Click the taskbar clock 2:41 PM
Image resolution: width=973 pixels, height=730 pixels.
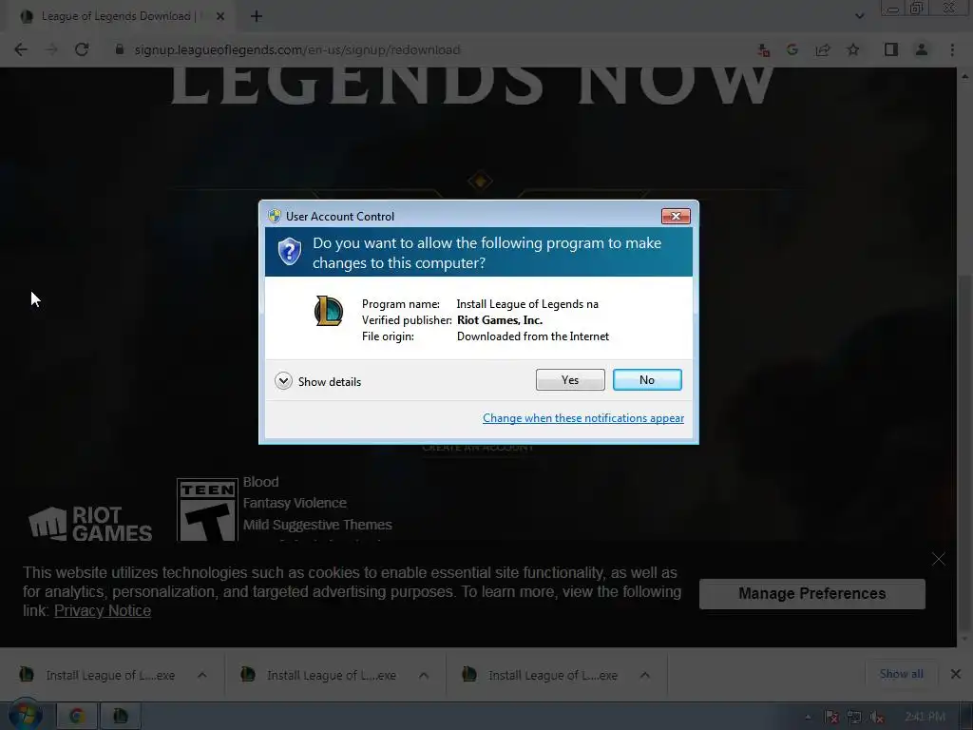pos(925,717)
